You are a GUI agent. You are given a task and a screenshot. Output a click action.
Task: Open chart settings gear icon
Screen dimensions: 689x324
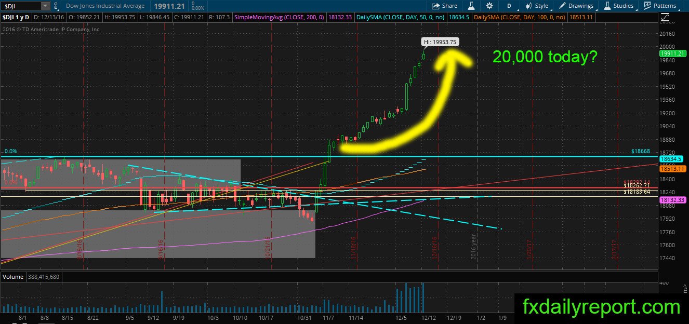point(489,6)
